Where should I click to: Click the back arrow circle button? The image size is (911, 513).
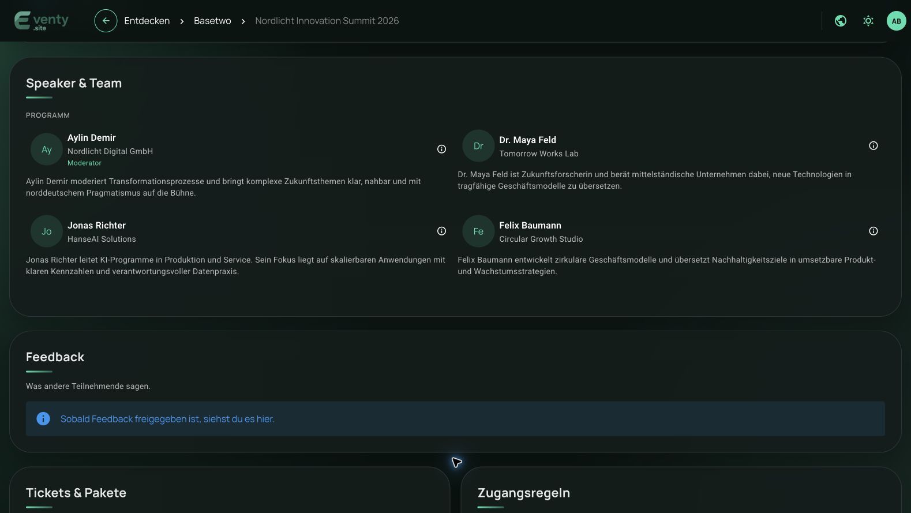coord(106,21)
